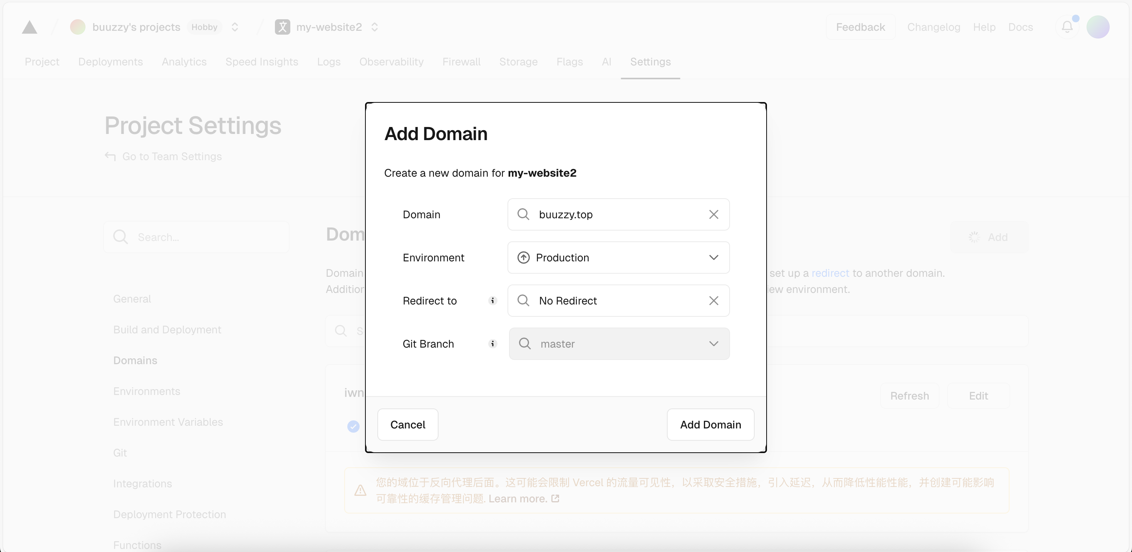Switch to the Deployments tab

(x=111, y=62)
